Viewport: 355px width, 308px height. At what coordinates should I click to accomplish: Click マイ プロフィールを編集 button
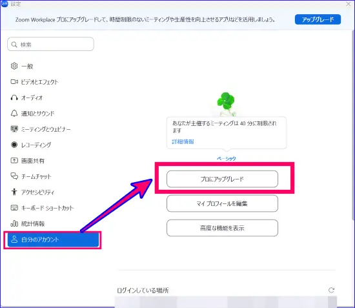click(222, 203)
